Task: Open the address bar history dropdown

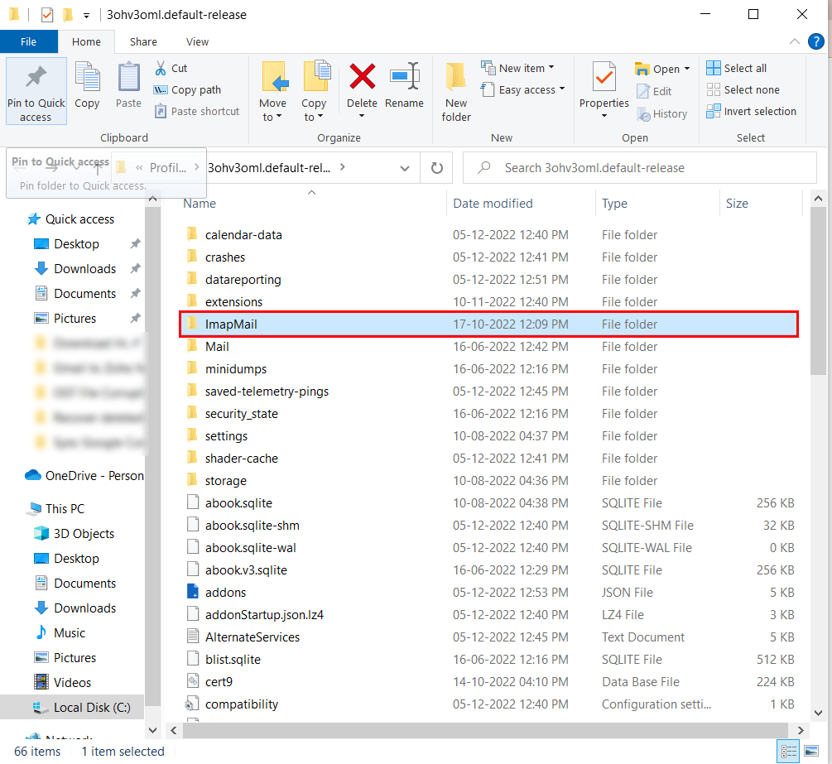Action: (x=404, y=167)
